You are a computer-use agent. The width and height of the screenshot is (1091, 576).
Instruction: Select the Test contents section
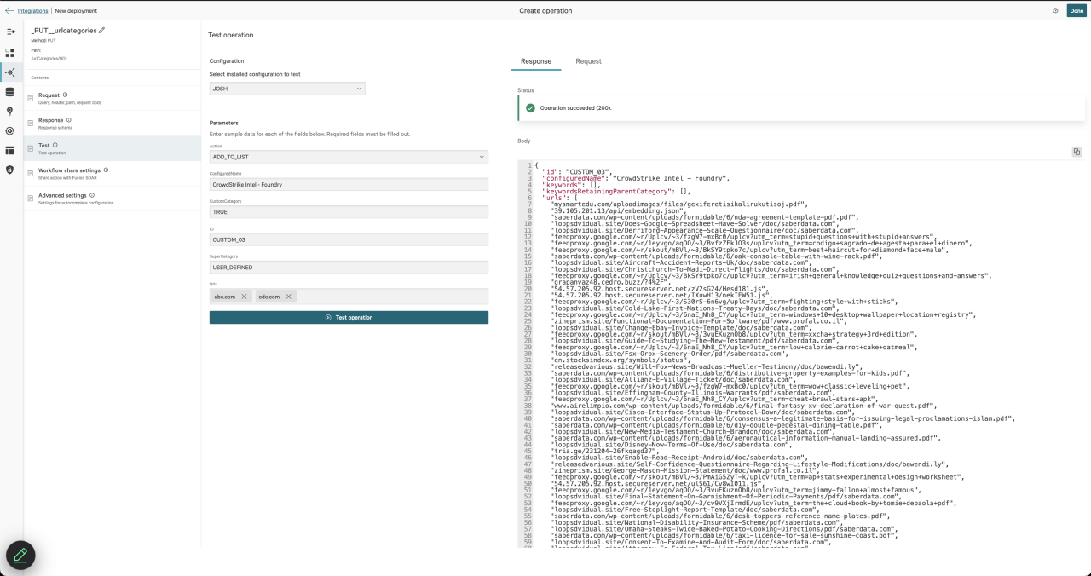pos(113,148)
